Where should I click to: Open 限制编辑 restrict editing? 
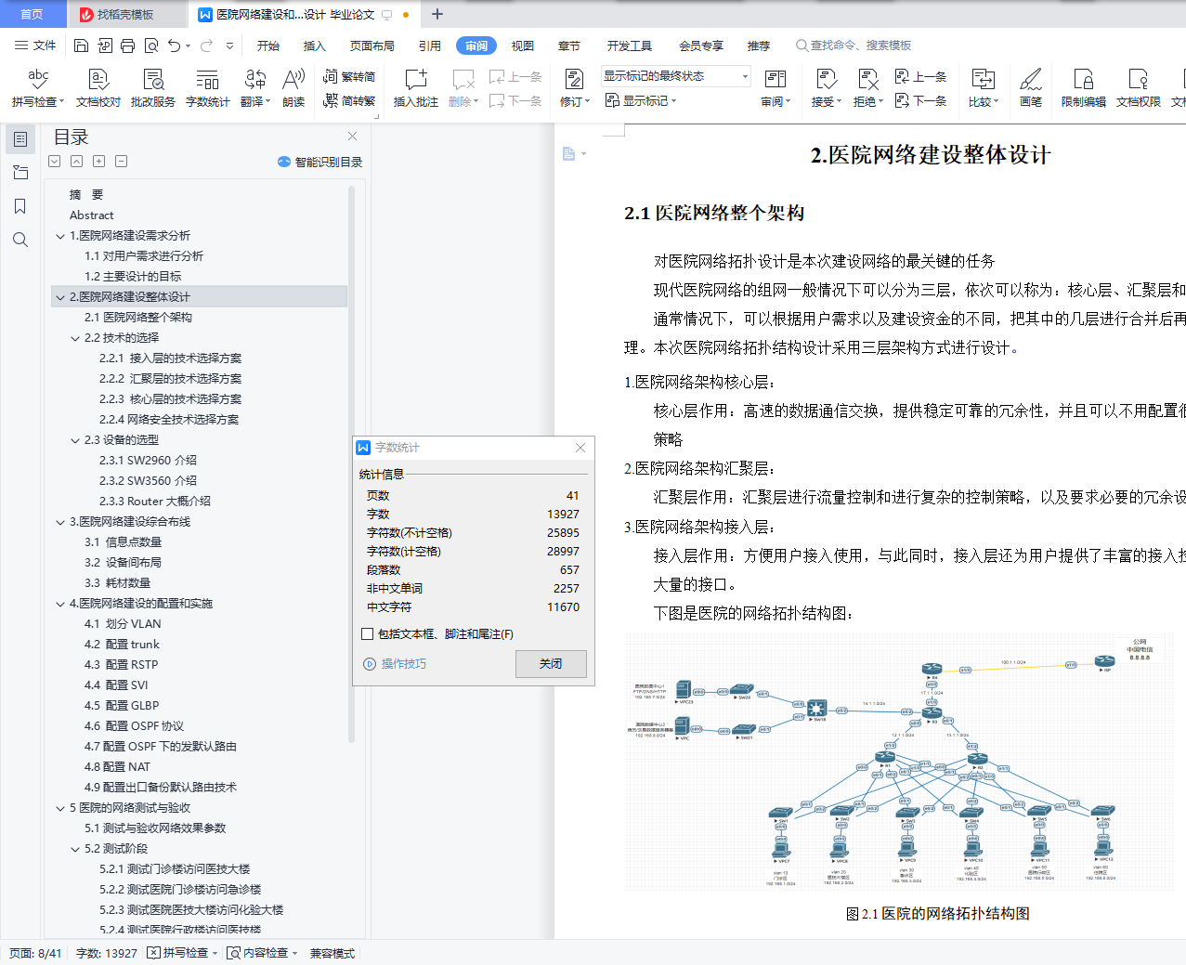(1084, 88)
